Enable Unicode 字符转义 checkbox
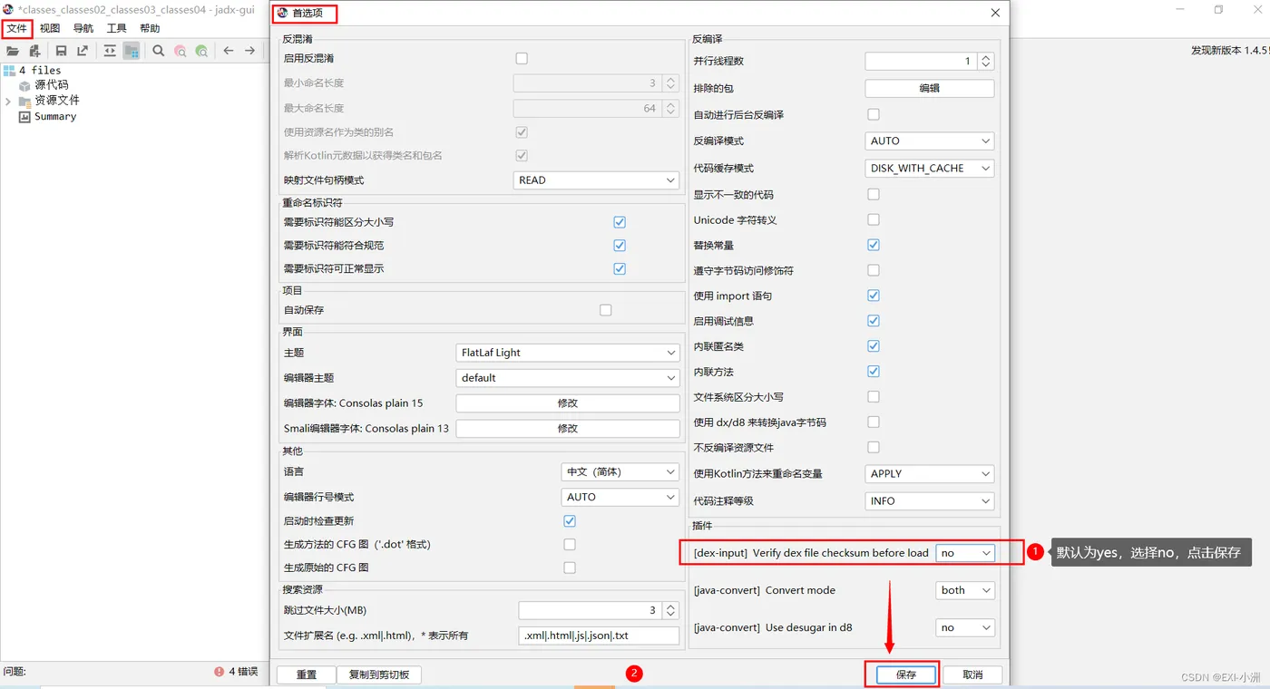The width and height of the screenshot is (1270, 689). click(874, 219)
